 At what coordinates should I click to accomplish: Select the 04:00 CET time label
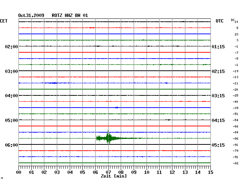coord(11,96)
